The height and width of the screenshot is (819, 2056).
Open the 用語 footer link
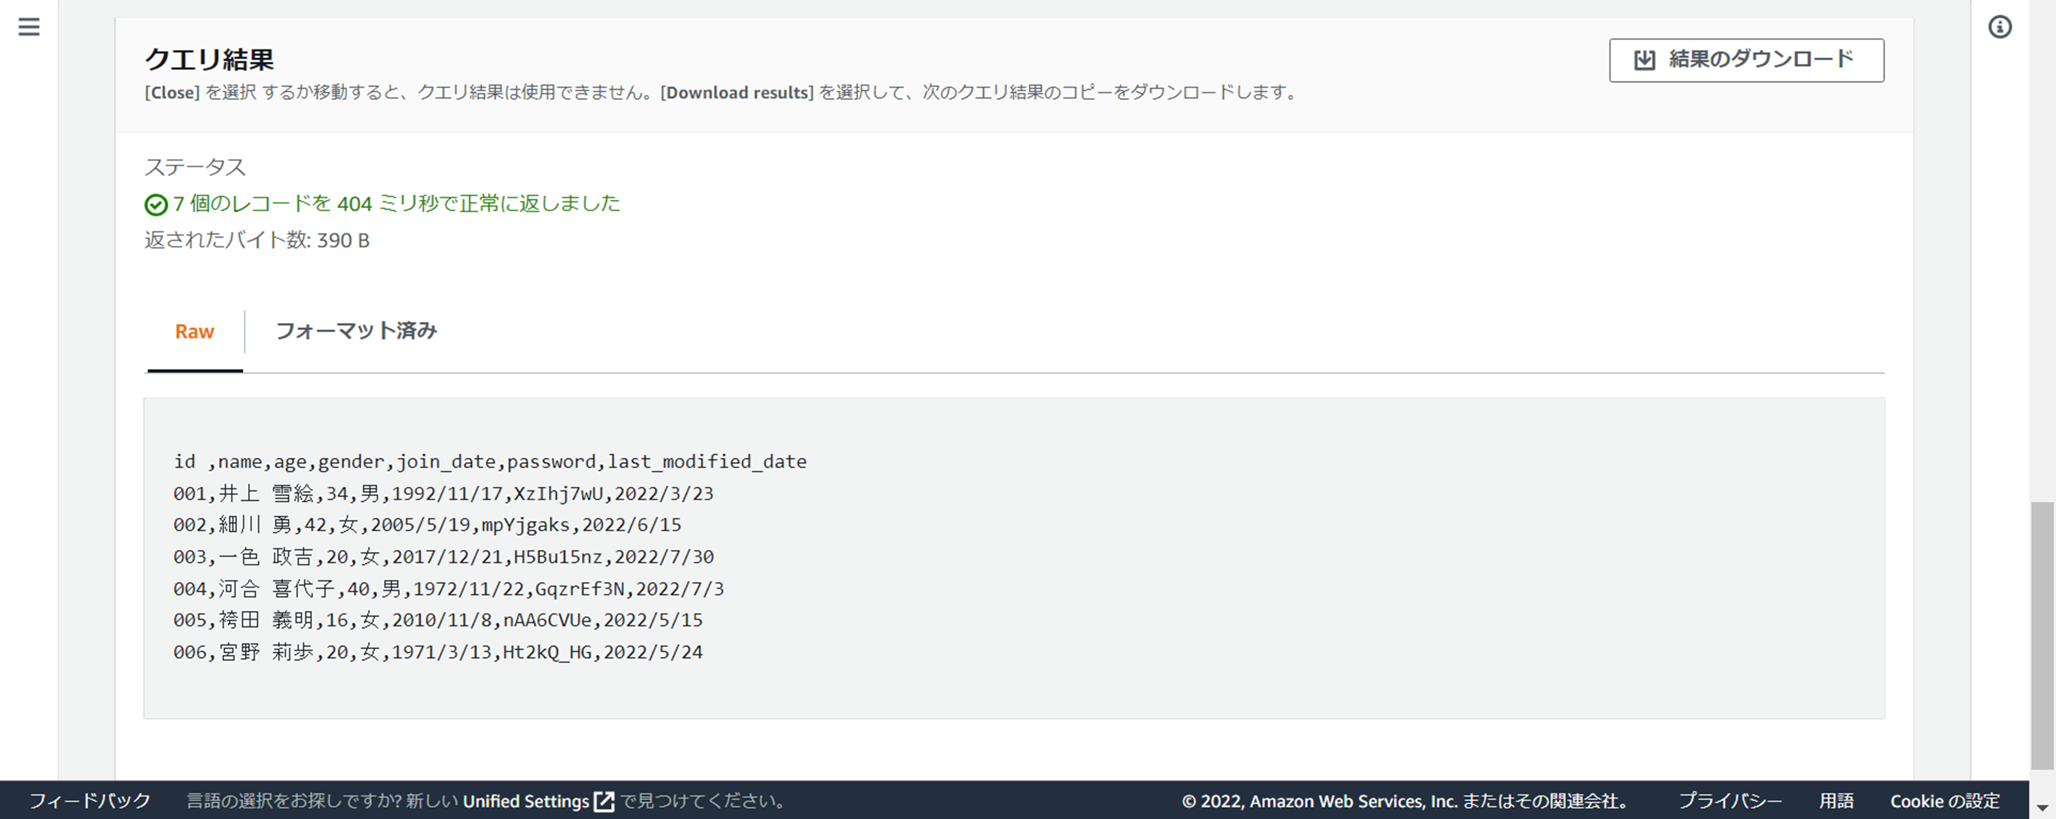point(1836,801)
